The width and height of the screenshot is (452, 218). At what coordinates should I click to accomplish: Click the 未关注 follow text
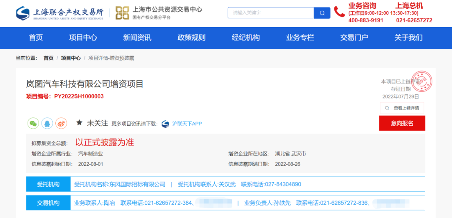point(98,123)
